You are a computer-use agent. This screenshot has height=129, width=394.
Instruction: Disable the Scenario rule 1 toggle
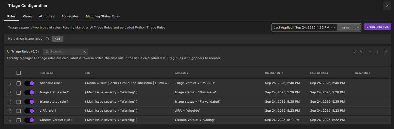click(29, 83)
